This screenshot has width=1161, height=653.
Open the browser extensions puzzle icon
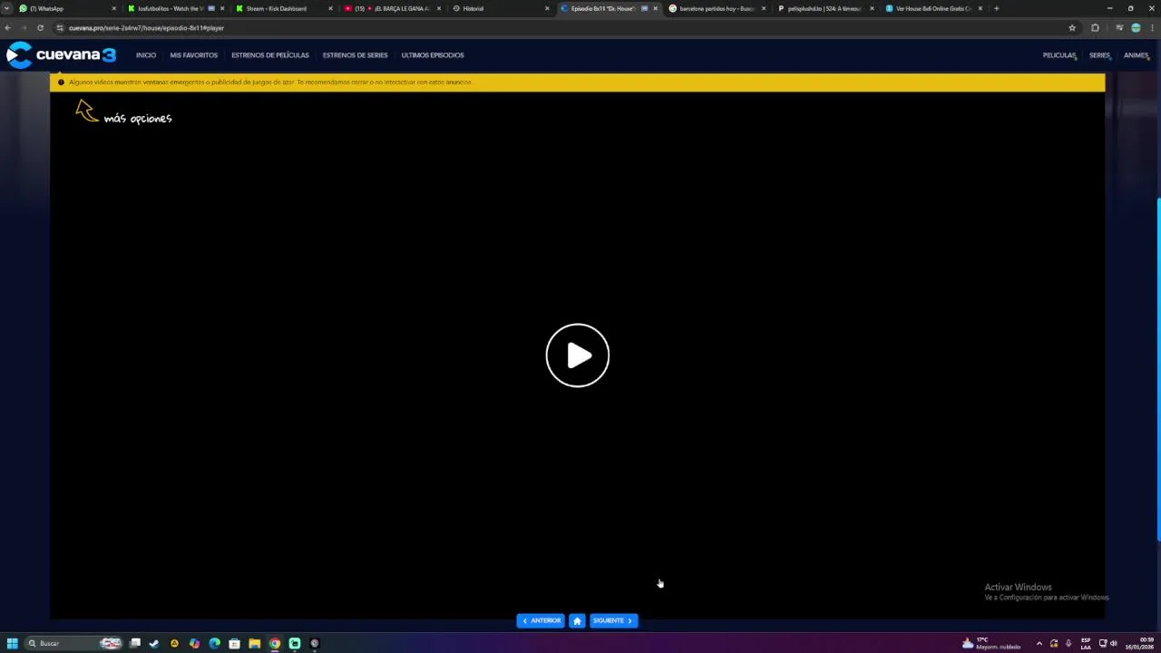coord(1095,28)
